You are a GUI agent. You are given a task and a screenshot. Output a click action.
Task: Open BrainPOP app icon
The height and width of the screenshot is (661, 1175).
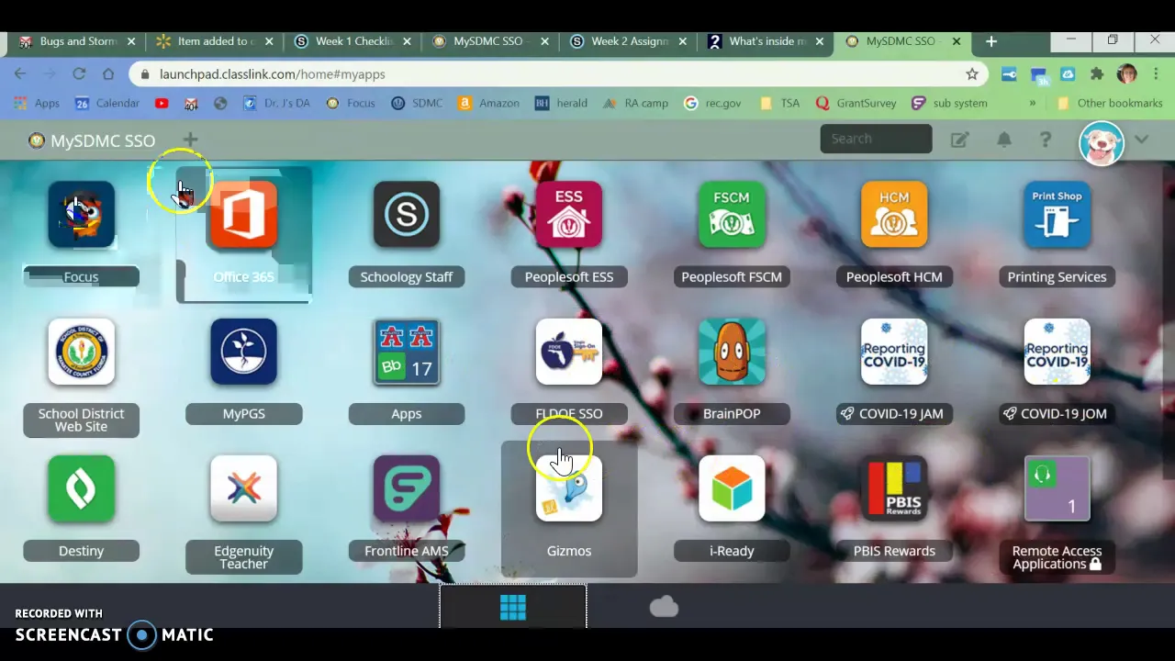click(732, 352)
